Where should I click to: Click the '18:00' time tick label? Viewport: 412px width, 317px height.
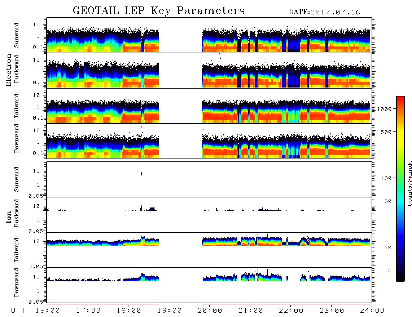129,311
